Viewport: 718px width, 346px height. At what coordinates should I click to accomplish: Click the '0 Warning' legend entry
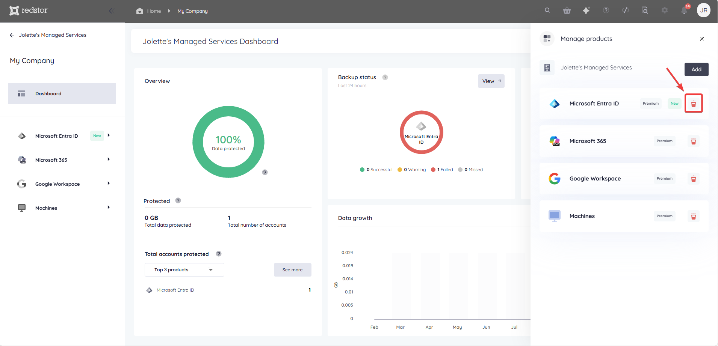coord(412,170)
